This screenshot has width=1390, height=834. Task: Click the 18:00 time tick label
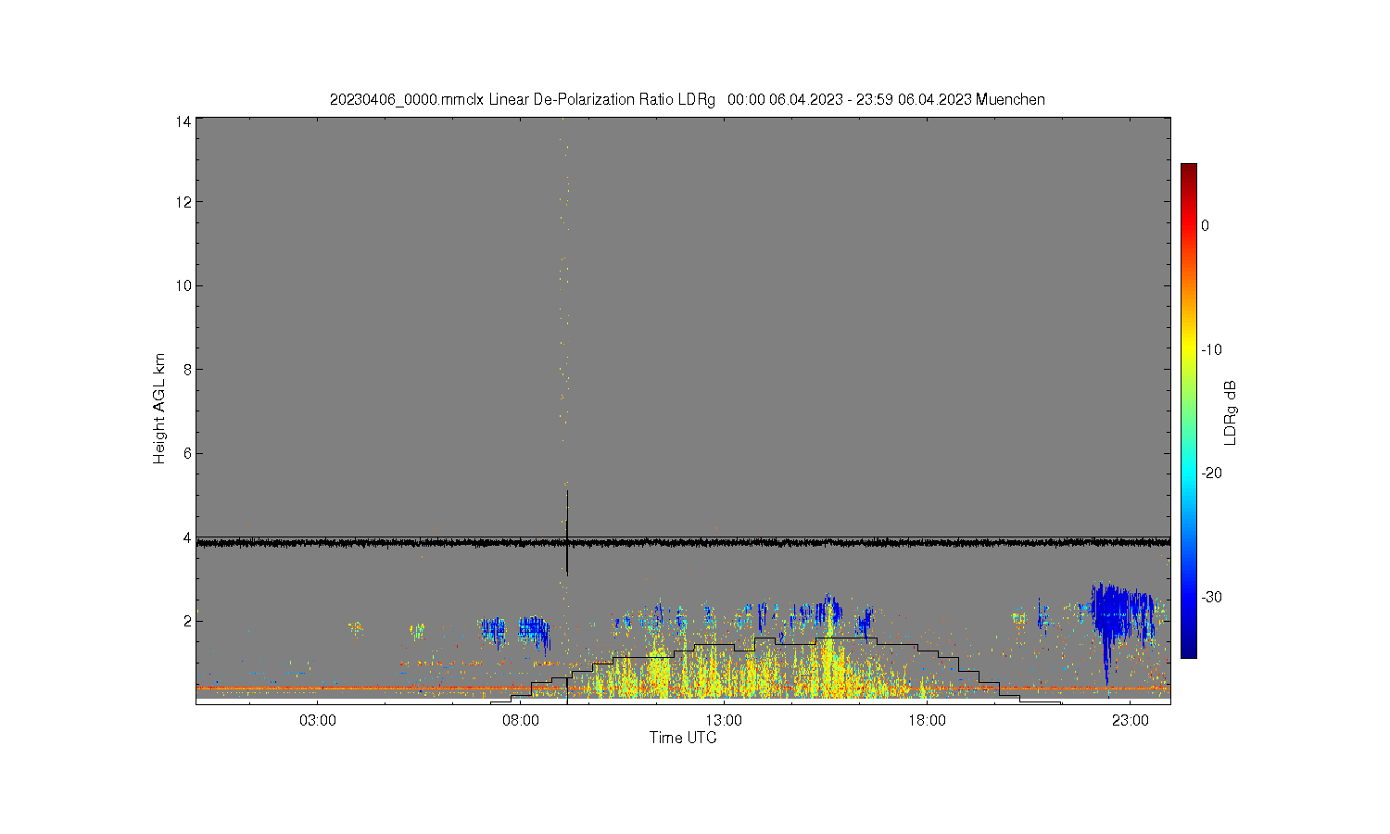pyautogui.click(x=927, y=720)
